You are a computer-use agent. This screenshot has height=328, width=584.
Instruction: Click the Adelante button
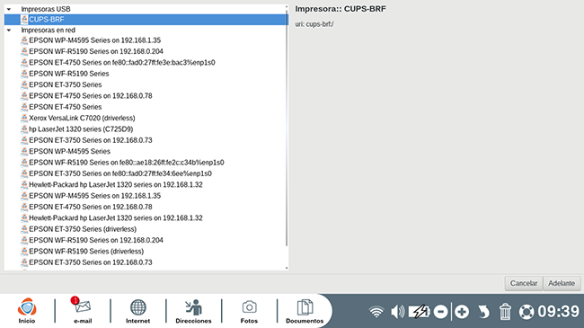pyautogui.click(x=562, y=283)
